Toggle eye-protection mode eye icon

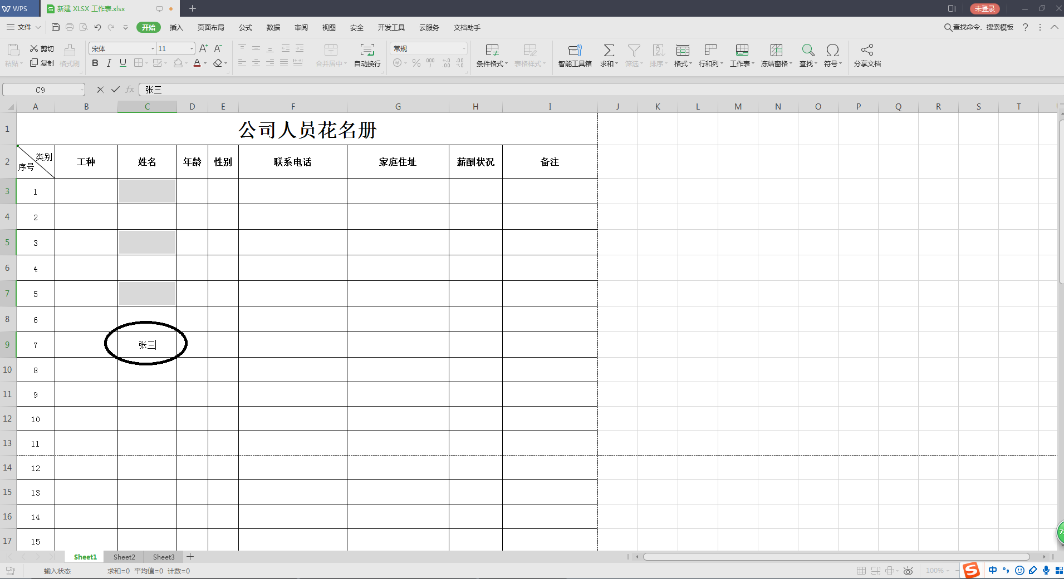(908, 571)
